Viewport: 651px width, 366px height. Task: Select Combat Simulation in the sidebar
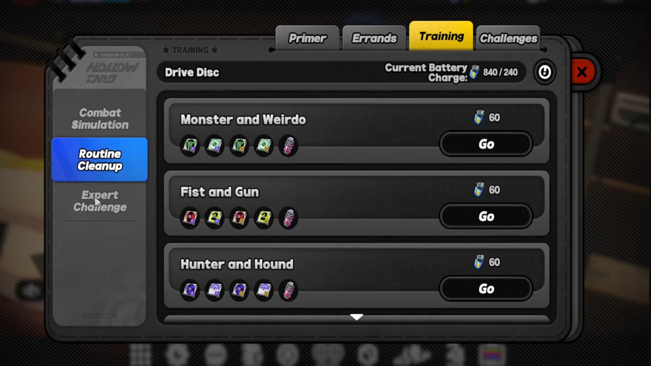click(100, 119)
